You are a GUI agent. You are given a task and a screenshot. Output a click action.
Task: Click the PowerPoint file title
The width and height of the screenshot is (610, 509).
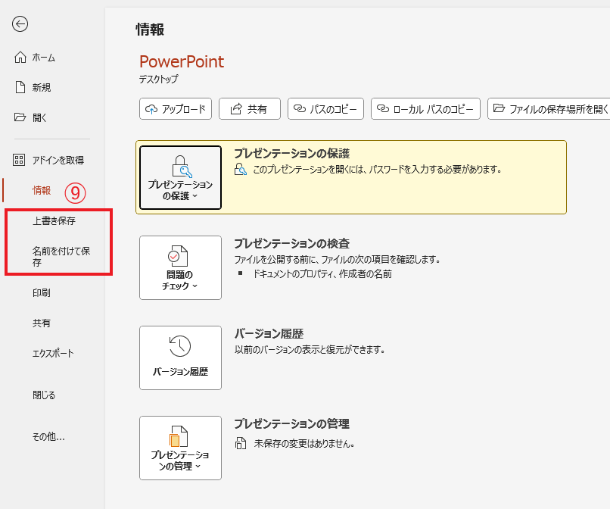[182, 61]
